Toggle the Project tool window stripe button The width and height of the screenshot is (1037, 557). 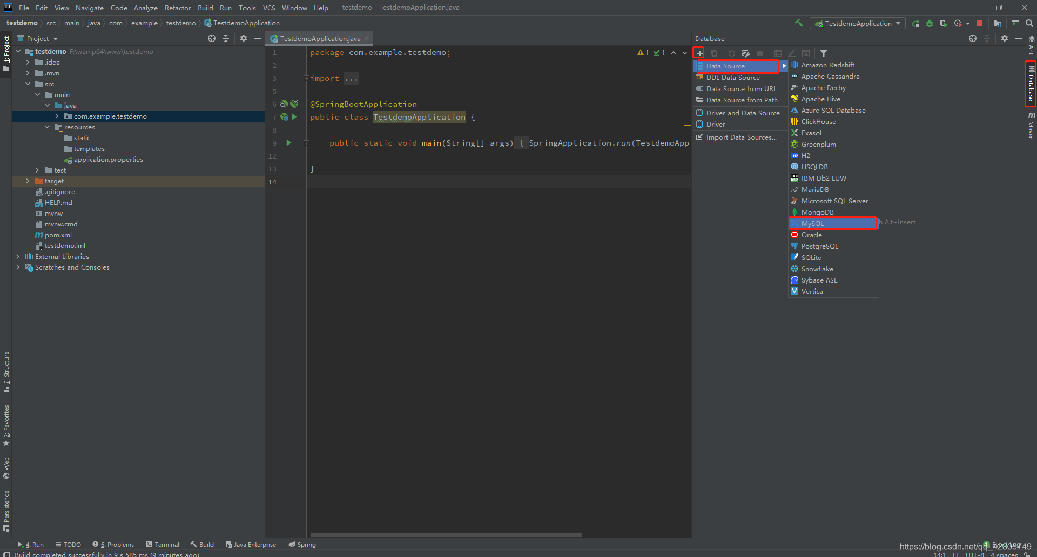[x=6, y=53]
